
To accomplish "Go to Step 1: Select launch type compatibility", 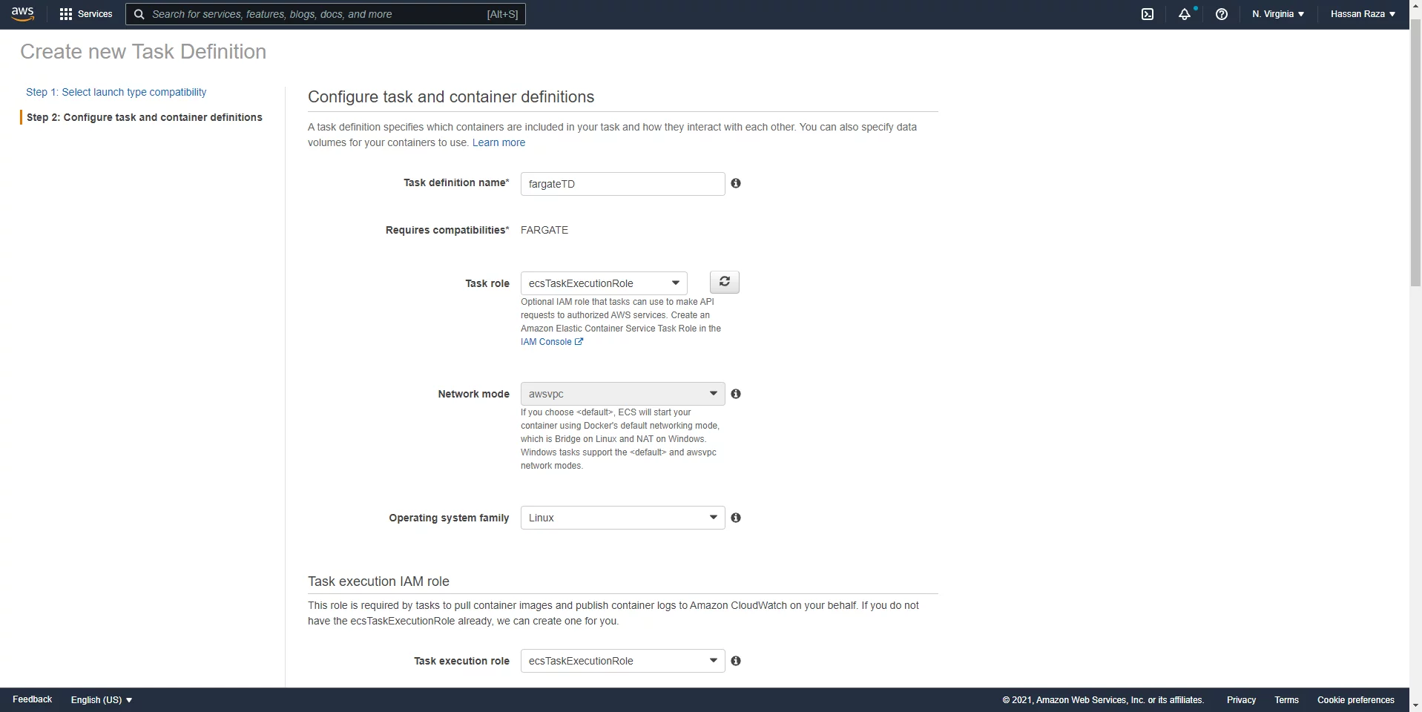I will (x=116, y=92).
